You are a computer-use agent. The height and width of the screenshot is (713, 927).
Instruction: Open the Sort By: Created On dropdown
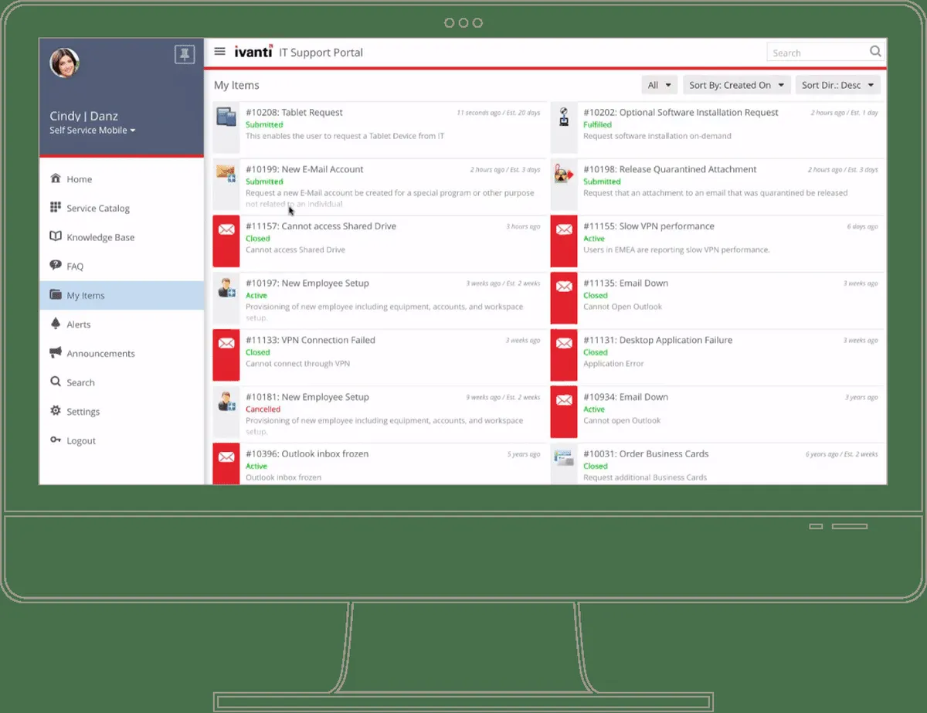(x=737, y=85)
